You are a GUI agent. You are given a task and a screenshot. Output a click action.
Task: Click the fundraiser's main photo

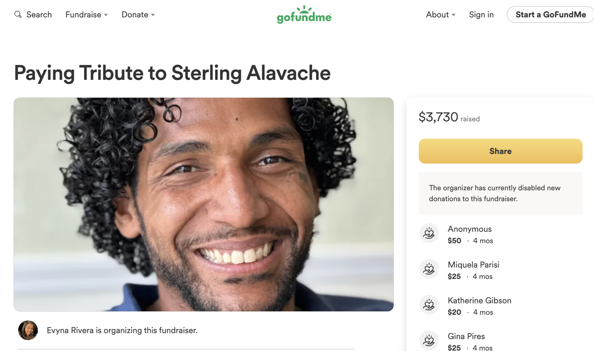[x=204, y=204]
